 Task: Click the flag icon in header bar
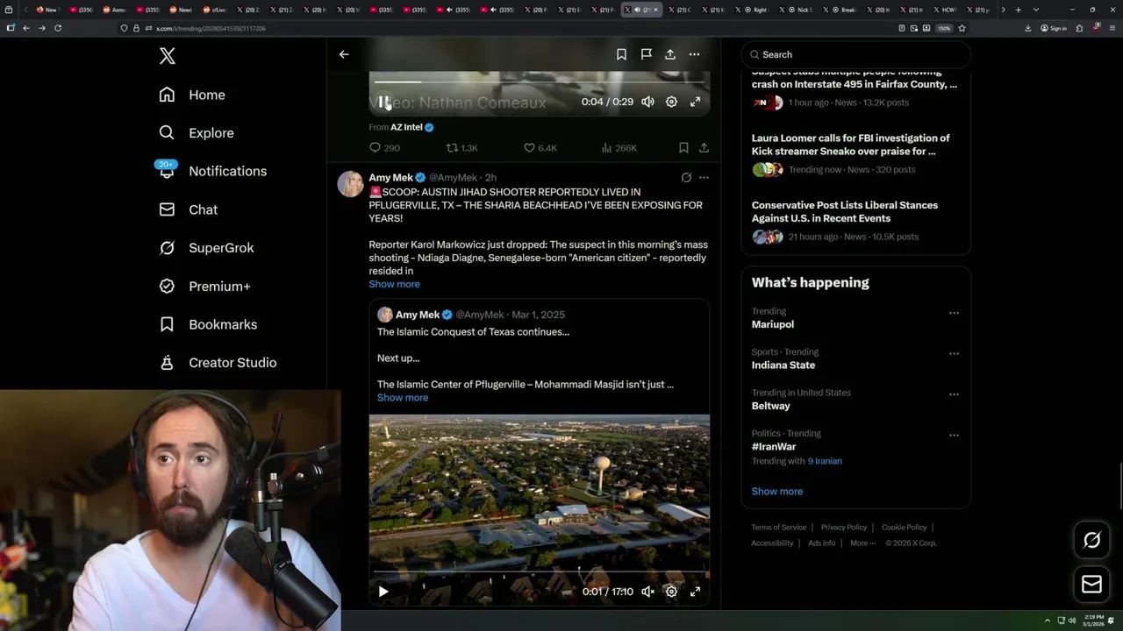click(x=646, y=54)
